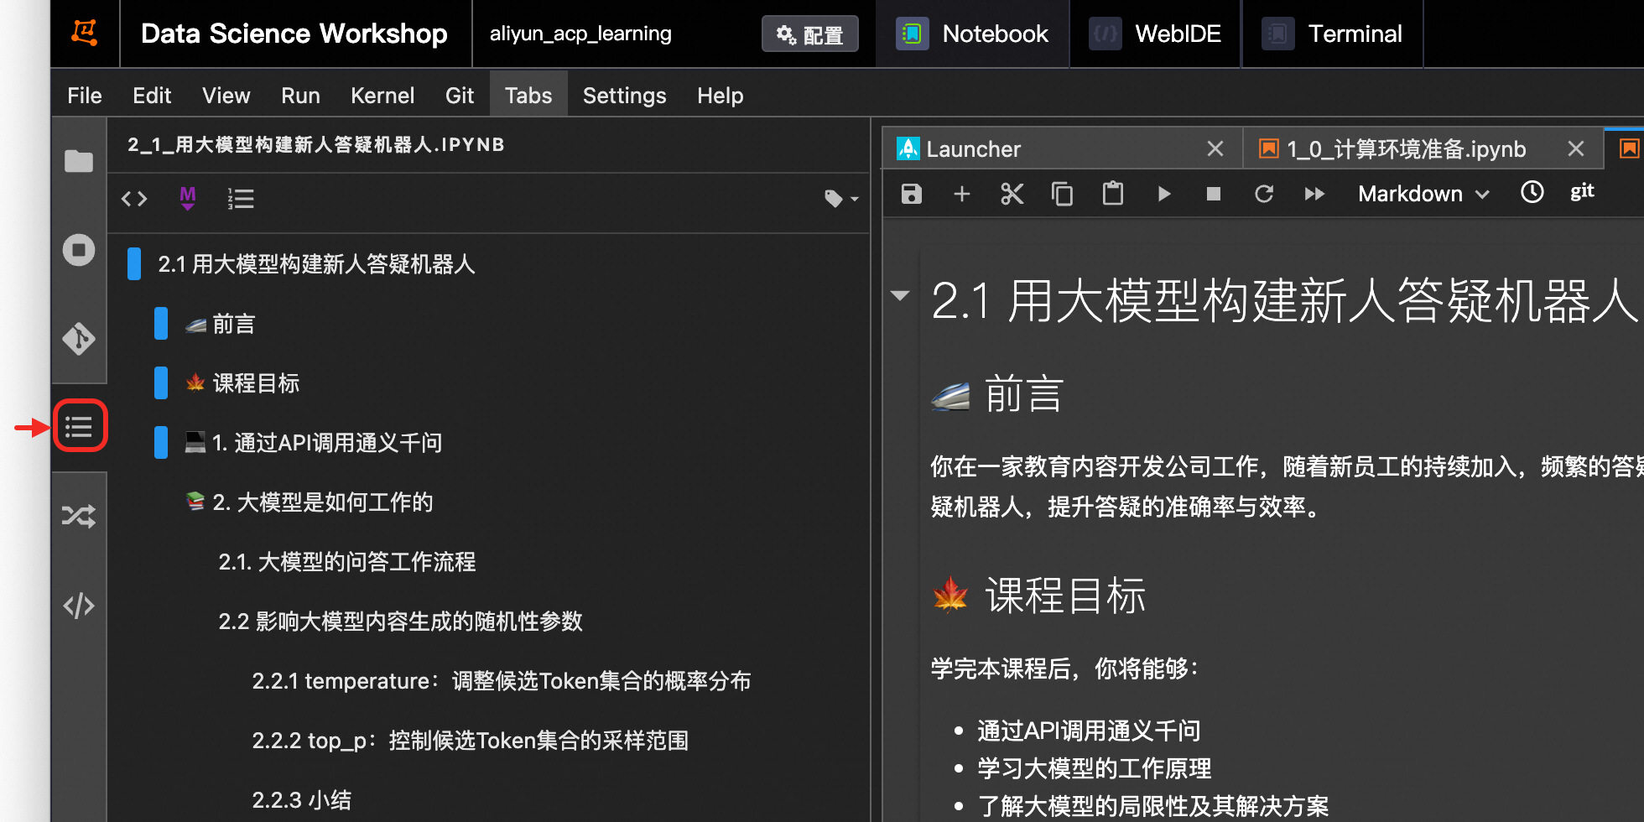Cut selected cells with the scissors icon
1644x822 pixels.
[x=1012, y=194]
